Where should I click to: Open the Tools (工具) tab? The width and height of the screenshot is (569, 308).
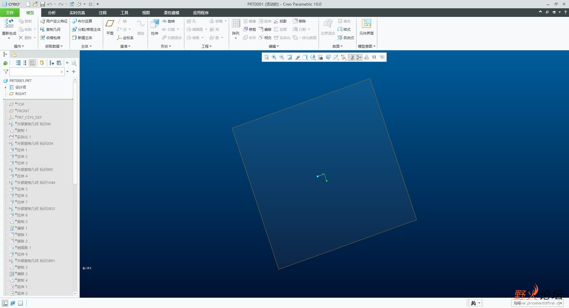(x=124, y=13)
